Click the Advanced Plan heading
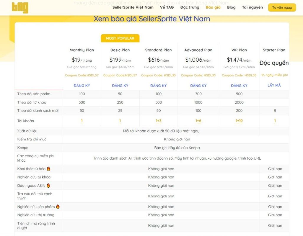The height and width of the screenshot is (236, 303). tap(198, 50)
